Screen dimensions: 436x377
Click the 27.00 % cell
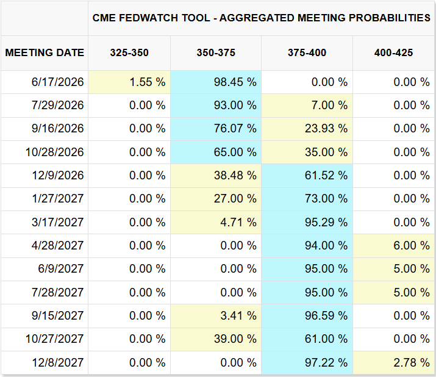(216, 199)
